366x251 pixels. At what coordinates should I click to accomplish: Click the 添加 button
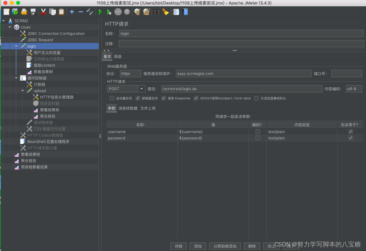pyautogui.click(x=198, y=246)
